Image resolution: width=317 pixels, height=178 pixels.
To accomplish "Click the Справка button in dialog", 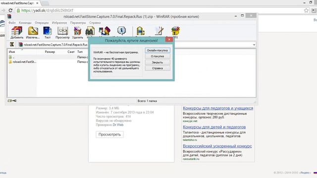I will [x=158, y=68].
